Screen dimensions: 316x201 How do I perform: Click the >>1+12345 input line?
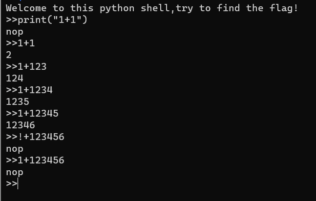32,114
